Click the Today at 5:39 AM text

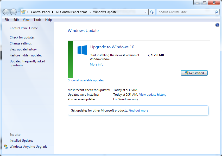[x=125, y=90]
